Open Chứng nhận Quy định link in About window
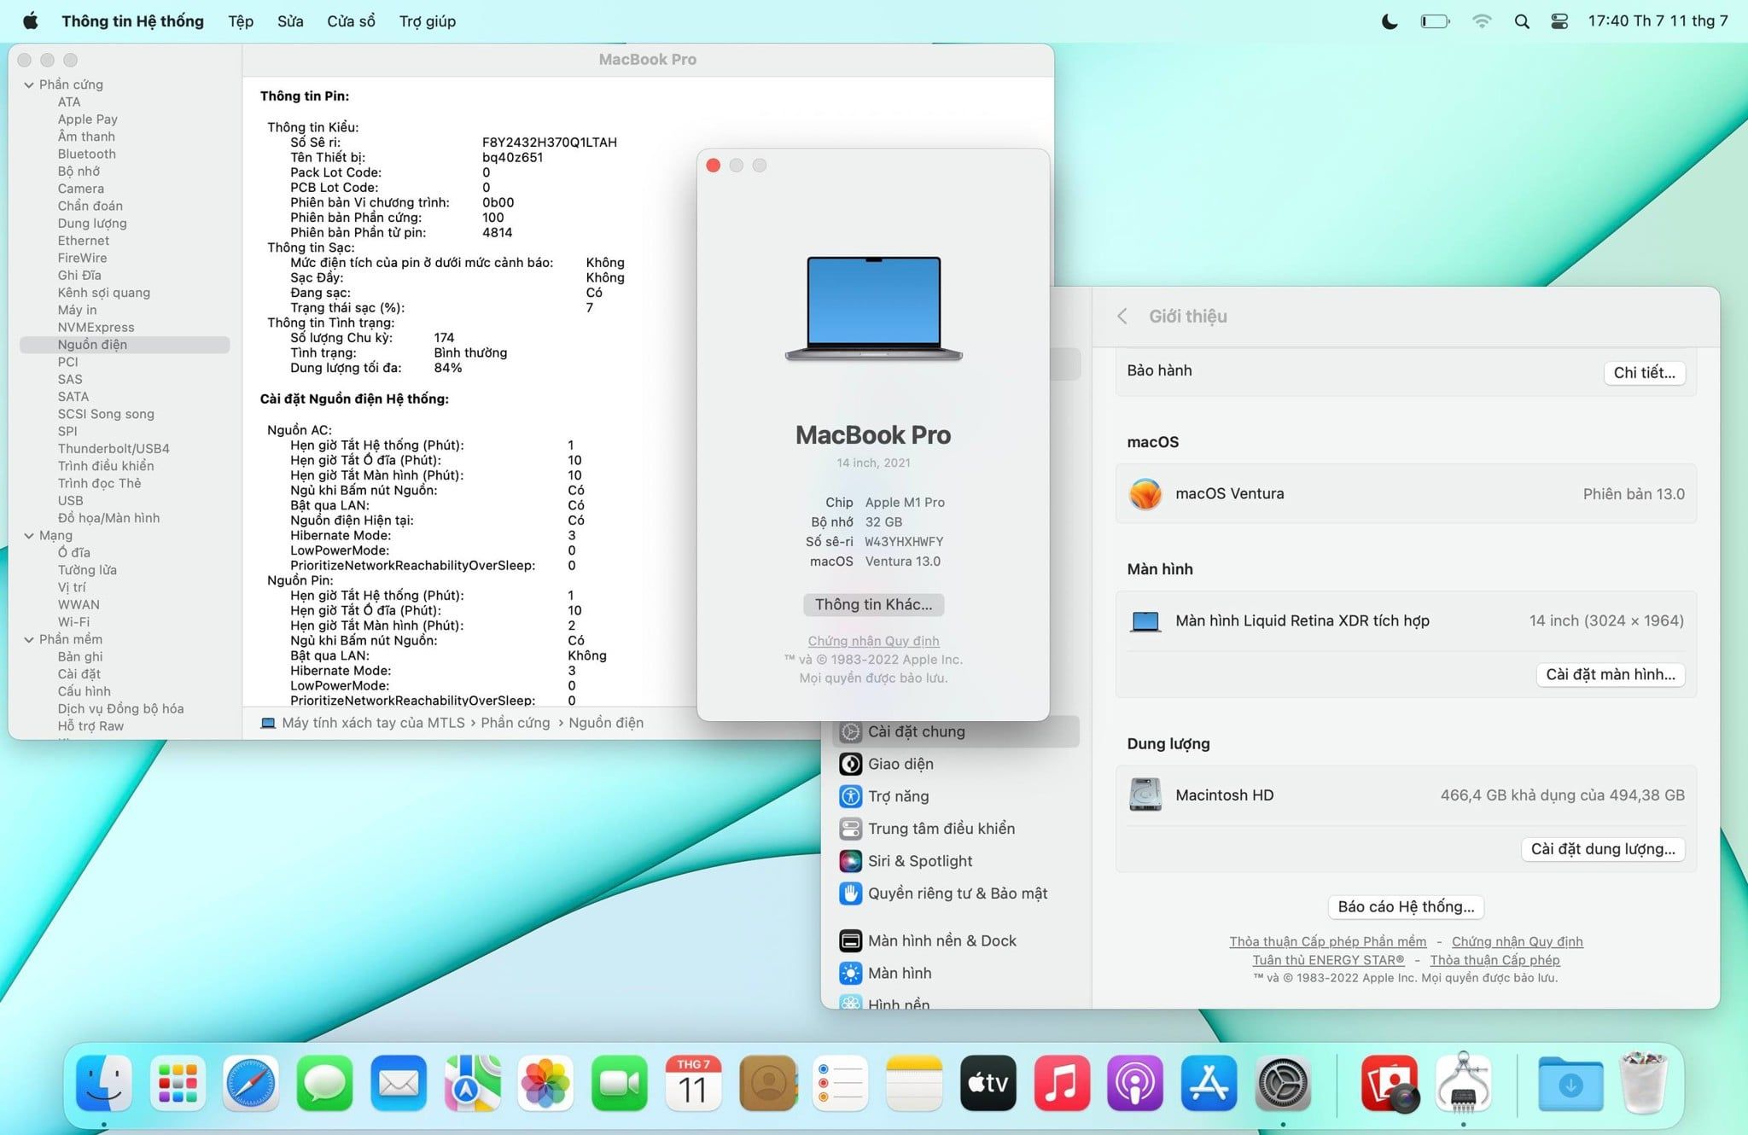This screenshot has width=1748, height=1135. (873, 641)
